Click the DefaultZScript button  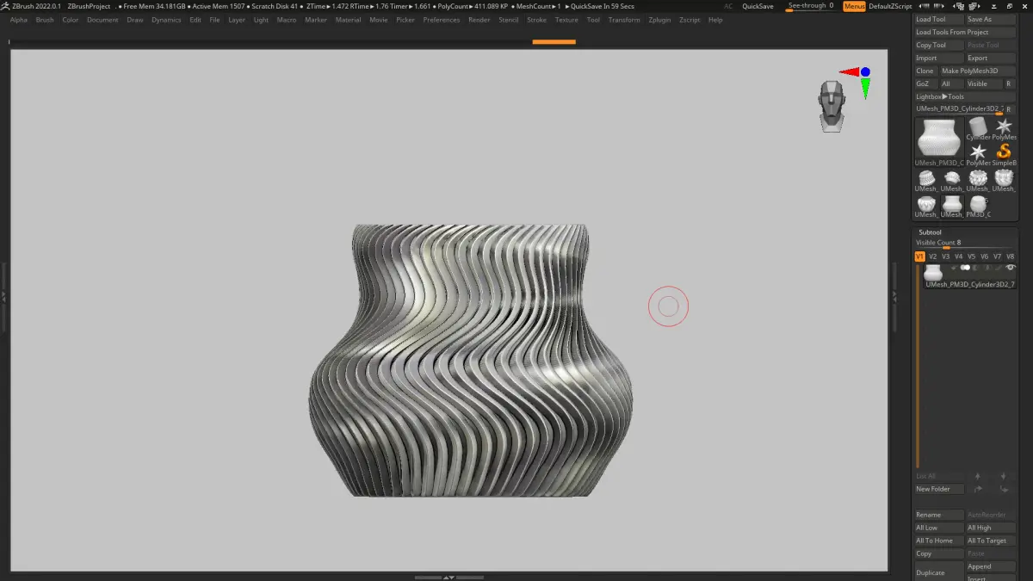tap(890, 6)
